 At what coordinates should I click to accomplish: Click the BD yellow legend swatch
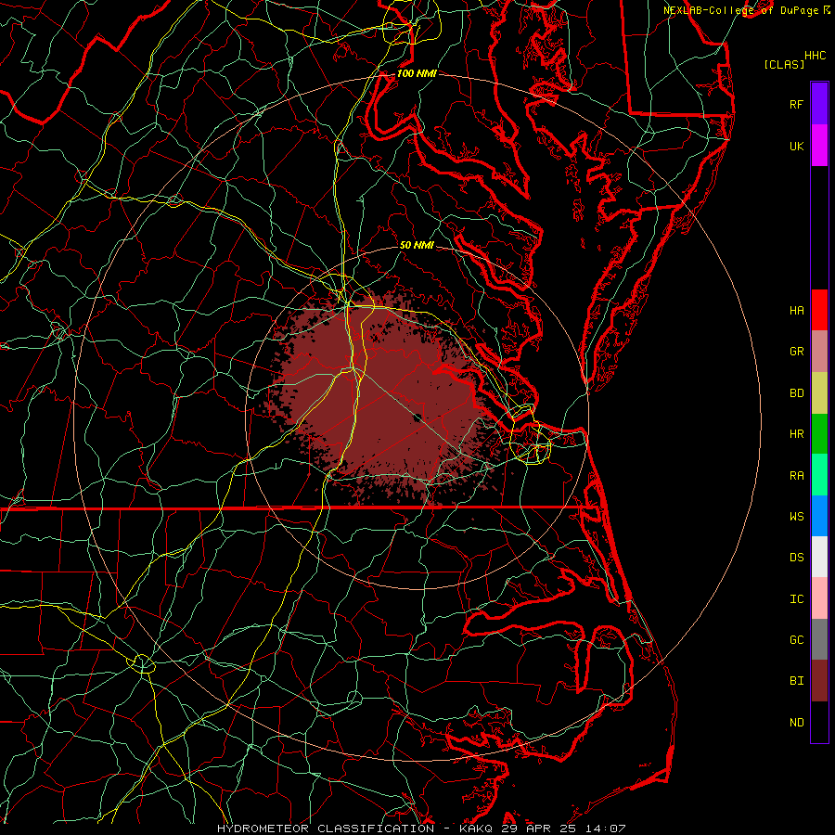click(819, 392)
